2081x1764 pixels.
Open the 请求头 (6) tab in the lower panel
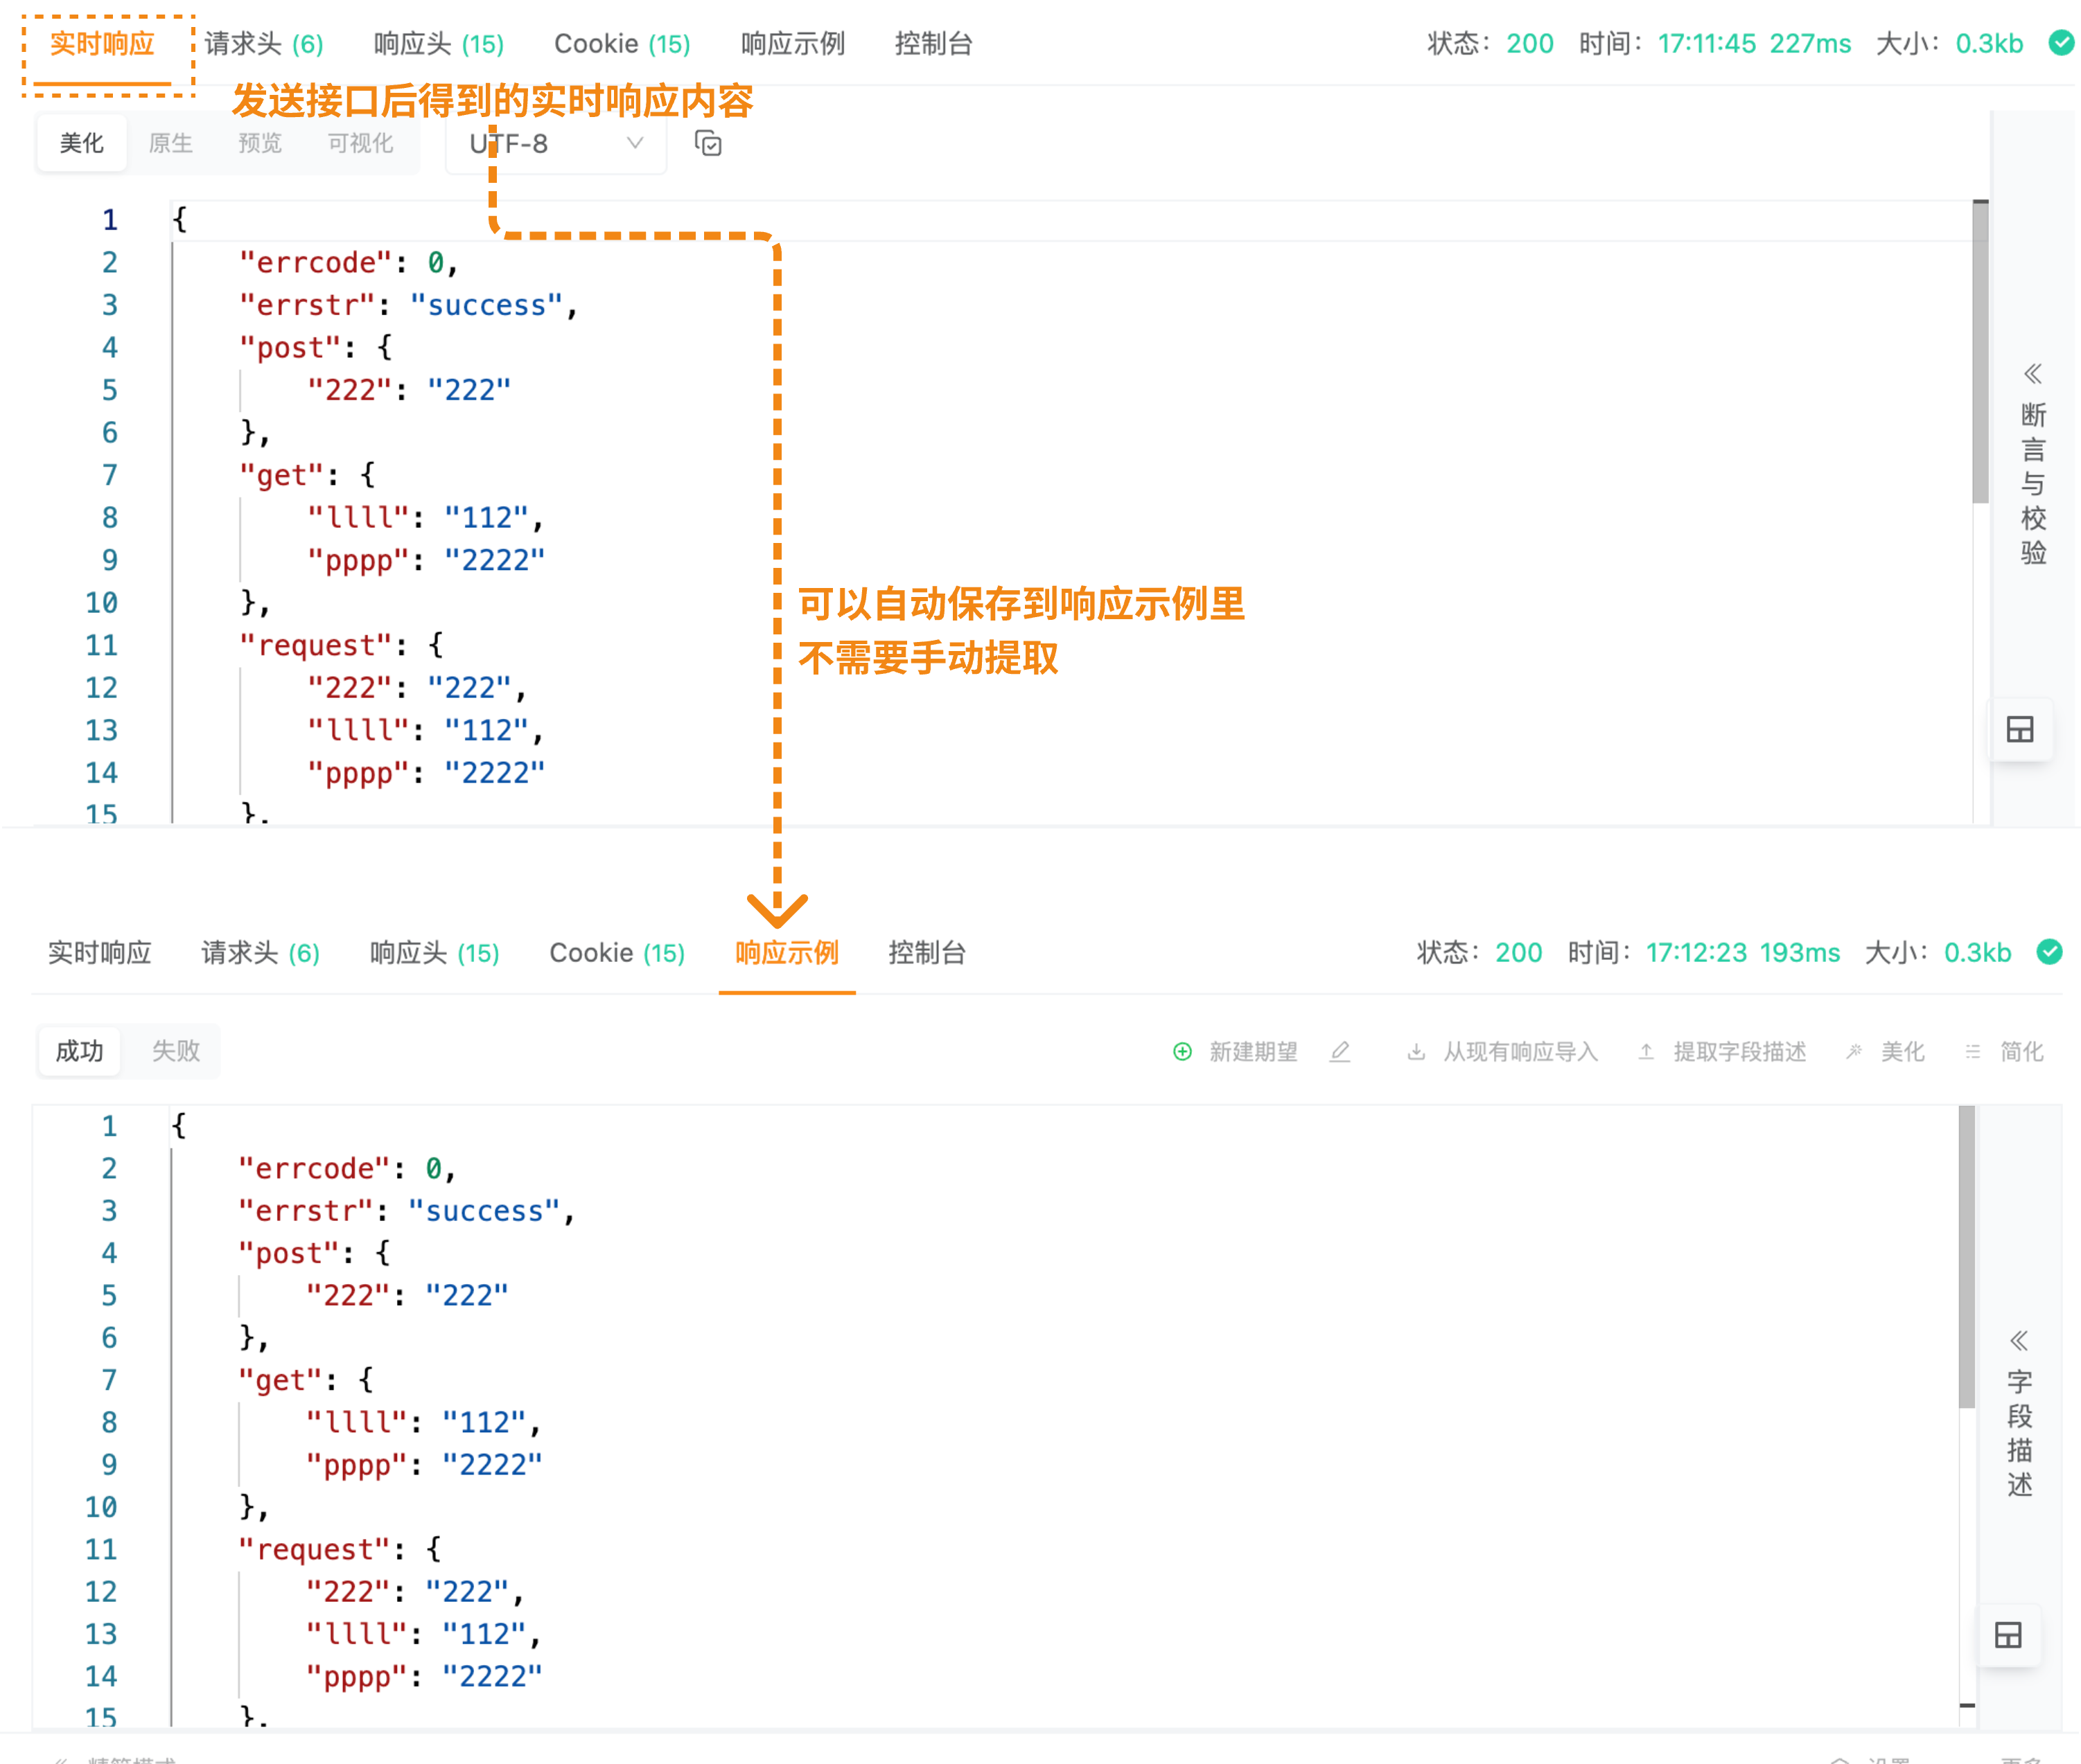[260, 953]
